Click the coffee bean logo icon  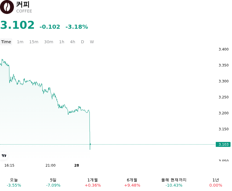(x=7, y=7)
